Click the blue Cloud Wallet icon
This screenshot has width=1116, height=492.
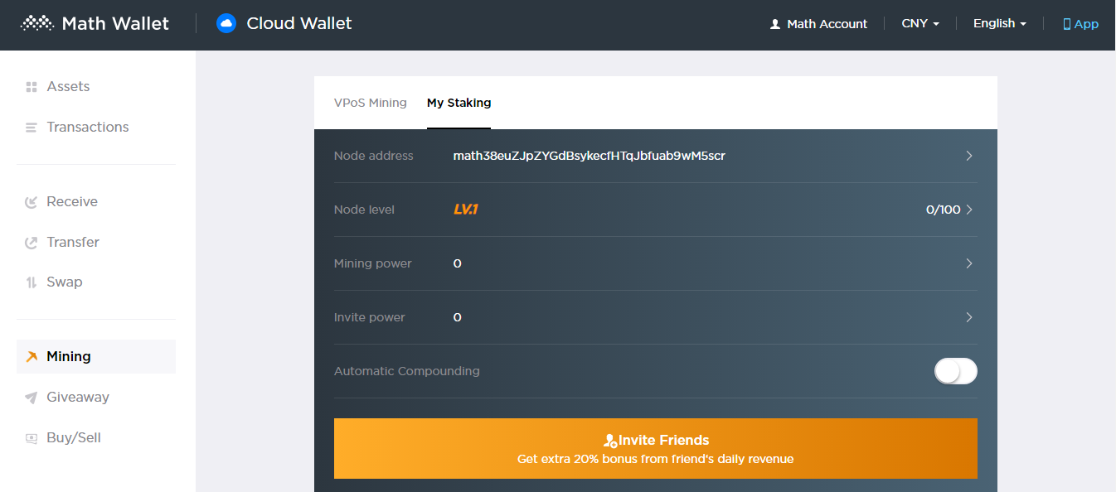click(226, 23)
